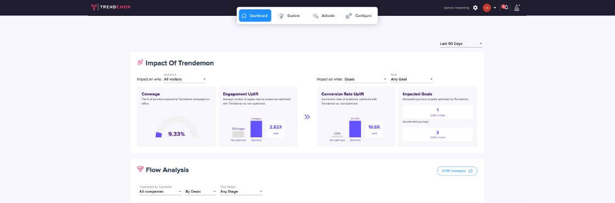Click the Engagement Uplift Non-optimized bar
615x203 pixels.
coord(238,134)
